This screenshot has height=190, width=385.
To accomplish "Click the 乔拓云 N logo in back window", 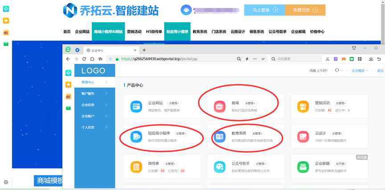I will point(70,10).
